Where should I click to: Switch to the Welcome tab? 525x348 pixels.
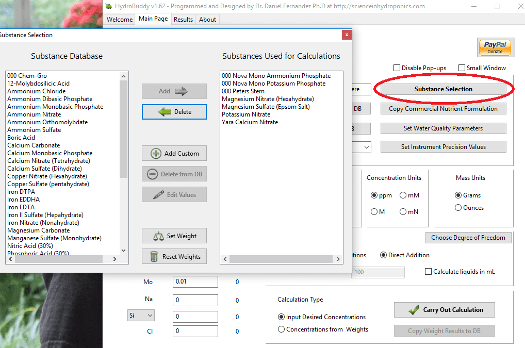coord(120,20)
